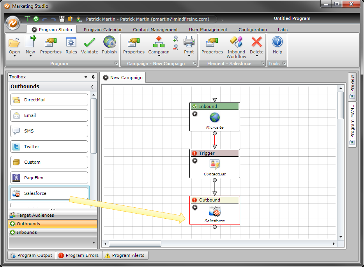Select Custom in the Outbounds toolbox
This screenshot has height=267, width=364.
point(49,162)
